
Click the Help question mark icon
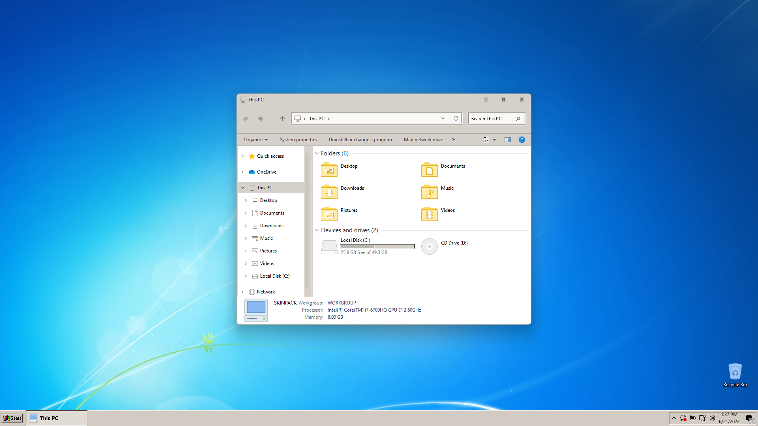coord(522,140)
